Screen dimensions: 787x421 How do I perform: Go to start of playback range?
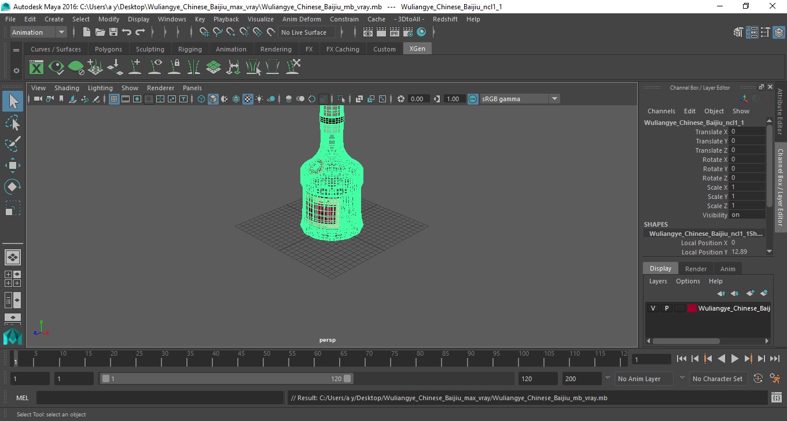(x=682, y=359)
